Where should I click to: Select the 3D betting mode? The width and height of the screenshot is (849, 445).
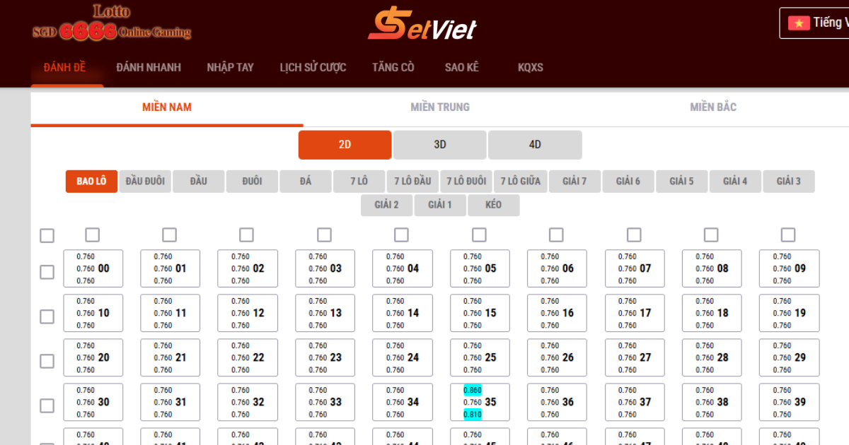(x=439, y=144)
